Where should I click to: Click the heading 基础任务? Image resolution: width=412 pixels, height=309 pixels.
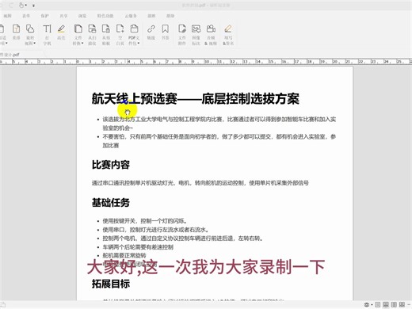tap(111, 203)
